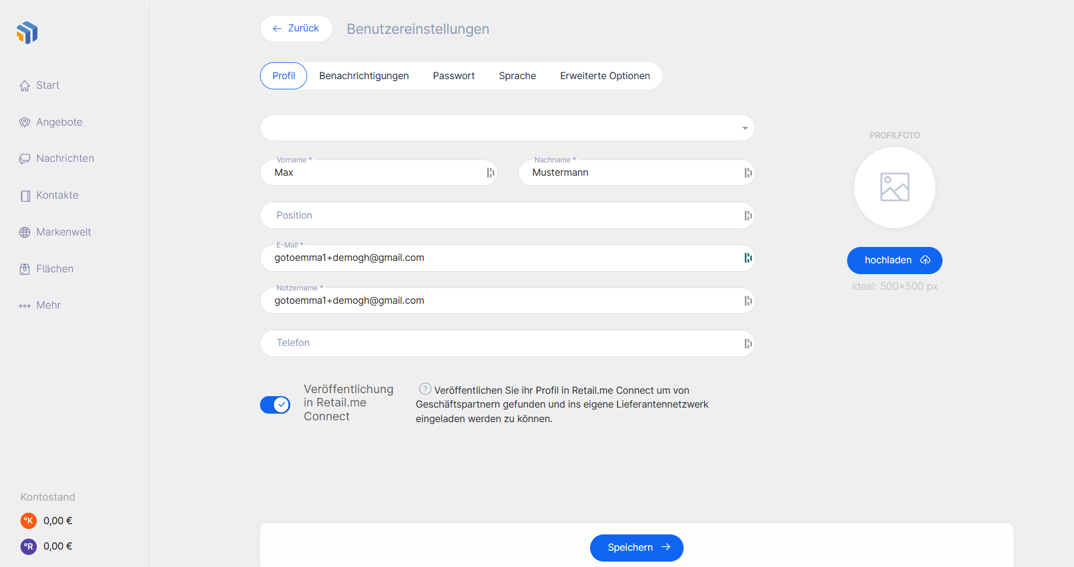Screen dimensions: 1074x567
Task: Click the Angebote sidebar icon
Action: (x=25, y=123)
